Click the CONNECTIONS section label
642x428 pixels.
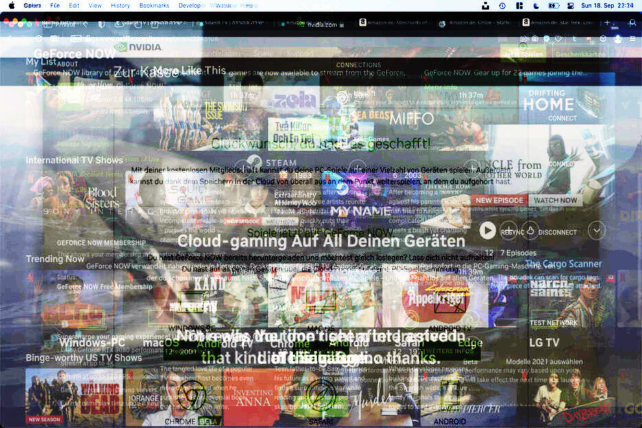point(359,64)
